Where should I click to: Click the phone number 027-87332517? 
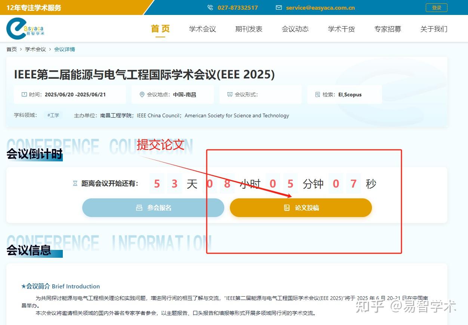click(237, 7)
